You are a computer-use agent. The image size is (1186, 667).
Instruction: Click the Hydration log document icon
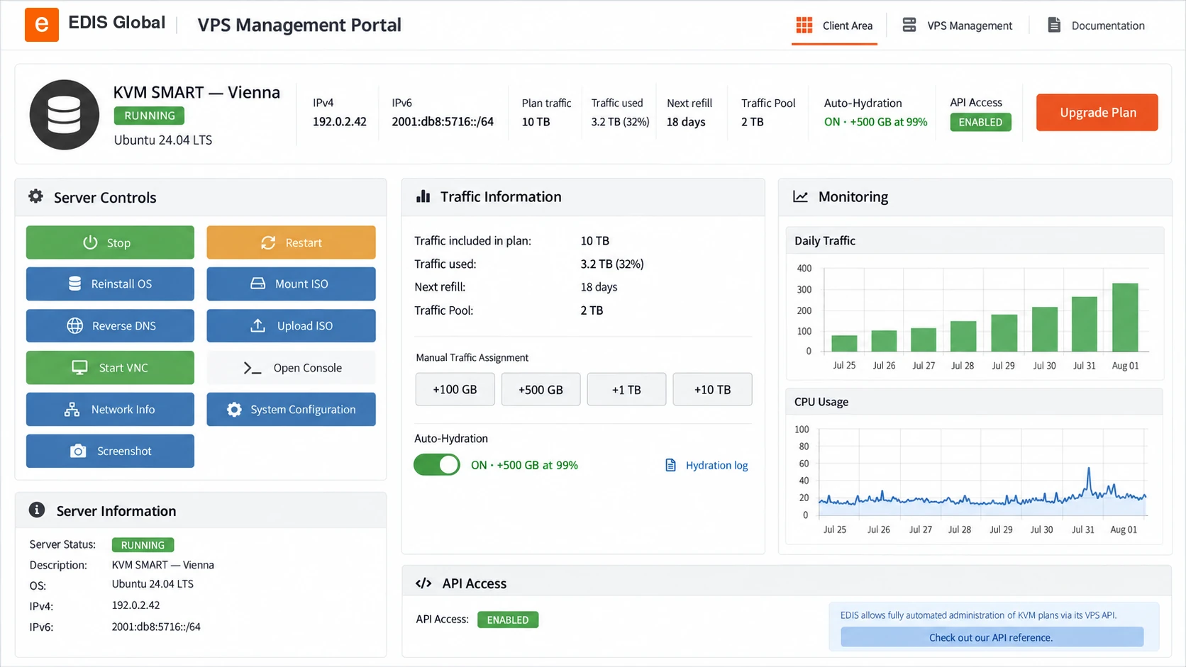(670, 465)
